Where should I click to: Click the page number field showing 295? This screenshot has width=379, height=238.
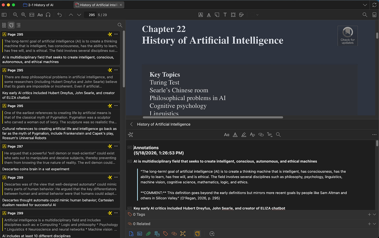[90, 15]
